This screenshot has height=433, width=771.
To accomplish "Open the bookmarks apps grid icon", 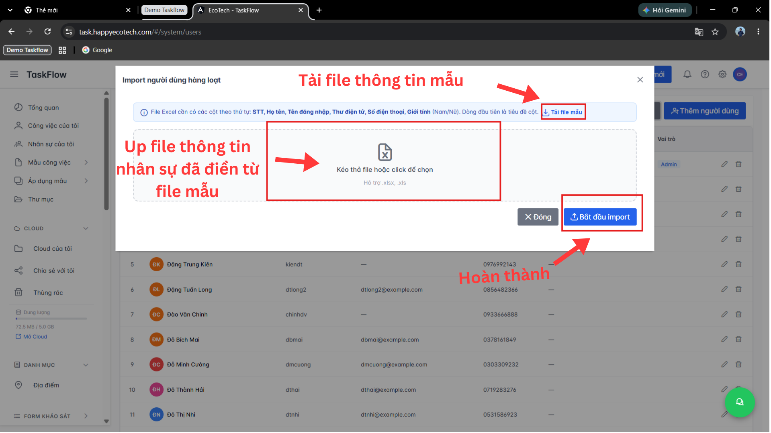I will click(x=62, y=50).
